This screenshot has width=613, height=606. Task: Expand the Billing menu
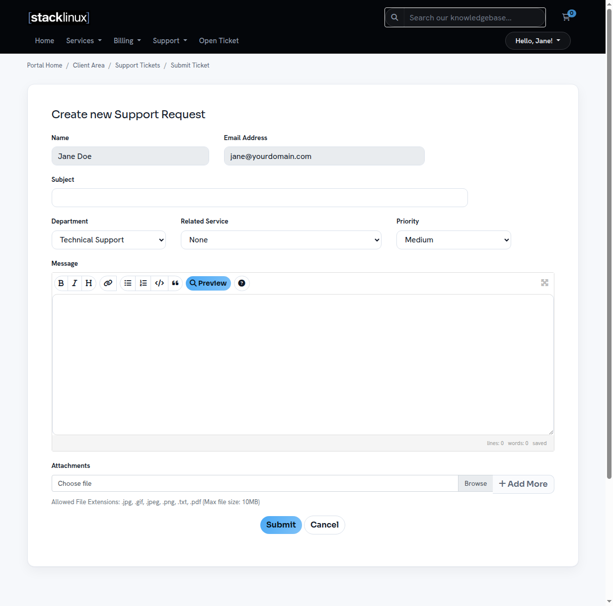(x=127, y=41)
